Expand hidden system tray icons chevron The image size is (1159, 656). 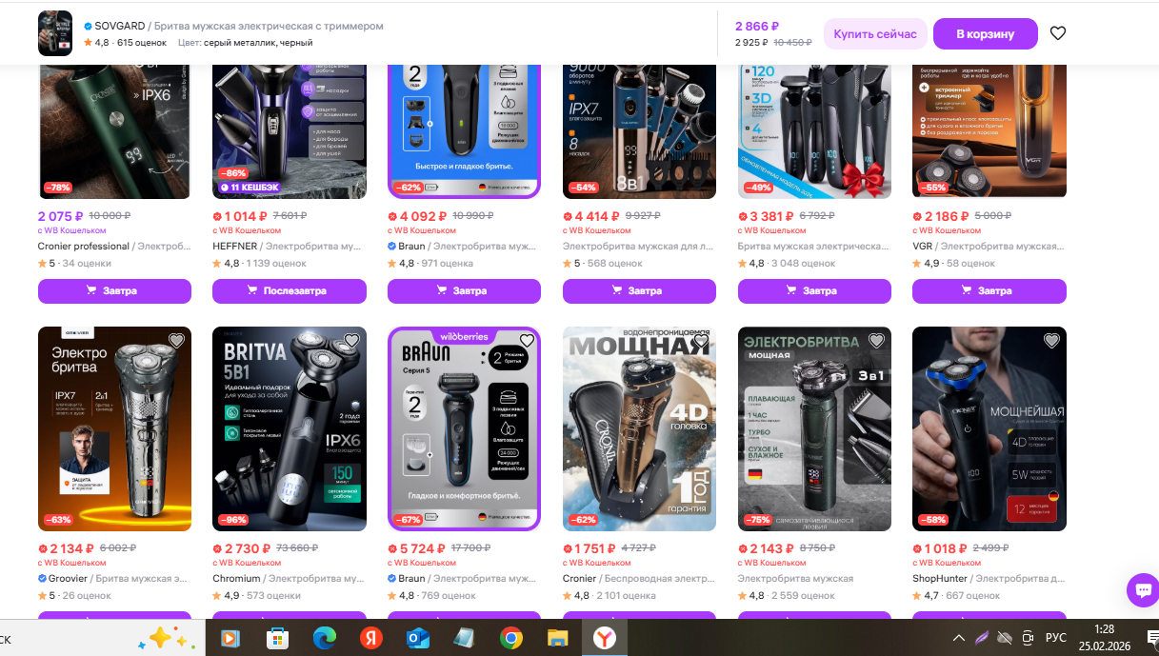958,637
